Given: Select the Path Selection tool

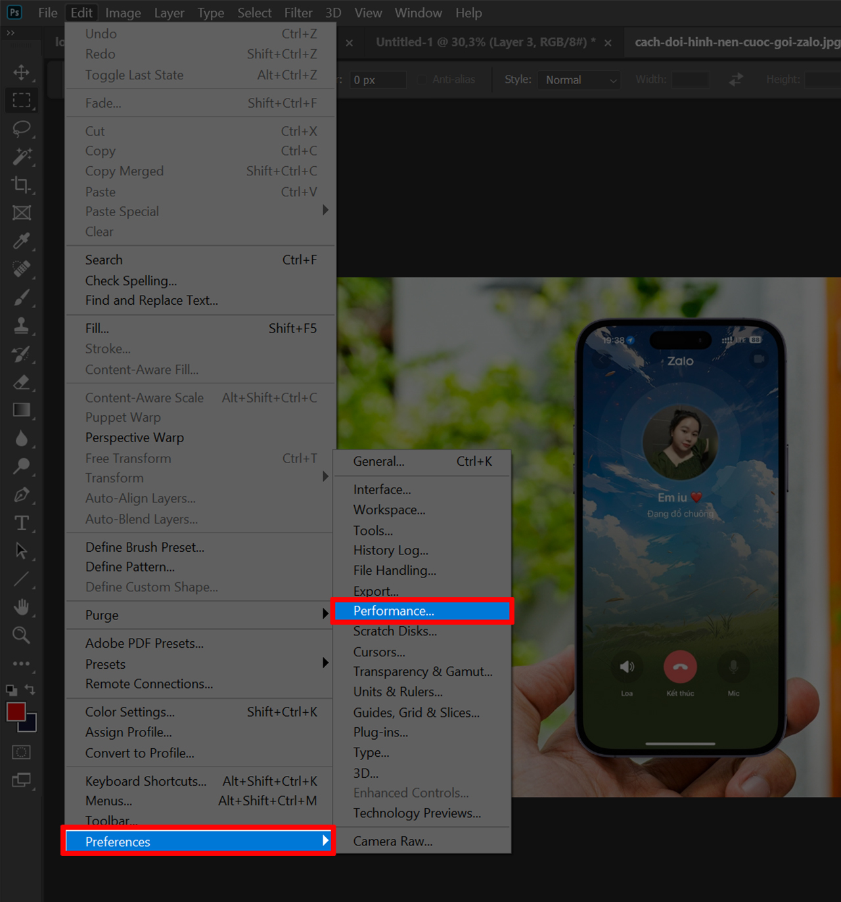Looking at the screenshot, I should click(x=22, y=551).
